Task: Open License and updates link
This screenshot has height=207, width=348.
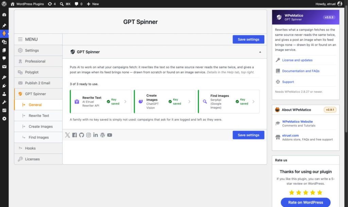Action: click(297, 60)
